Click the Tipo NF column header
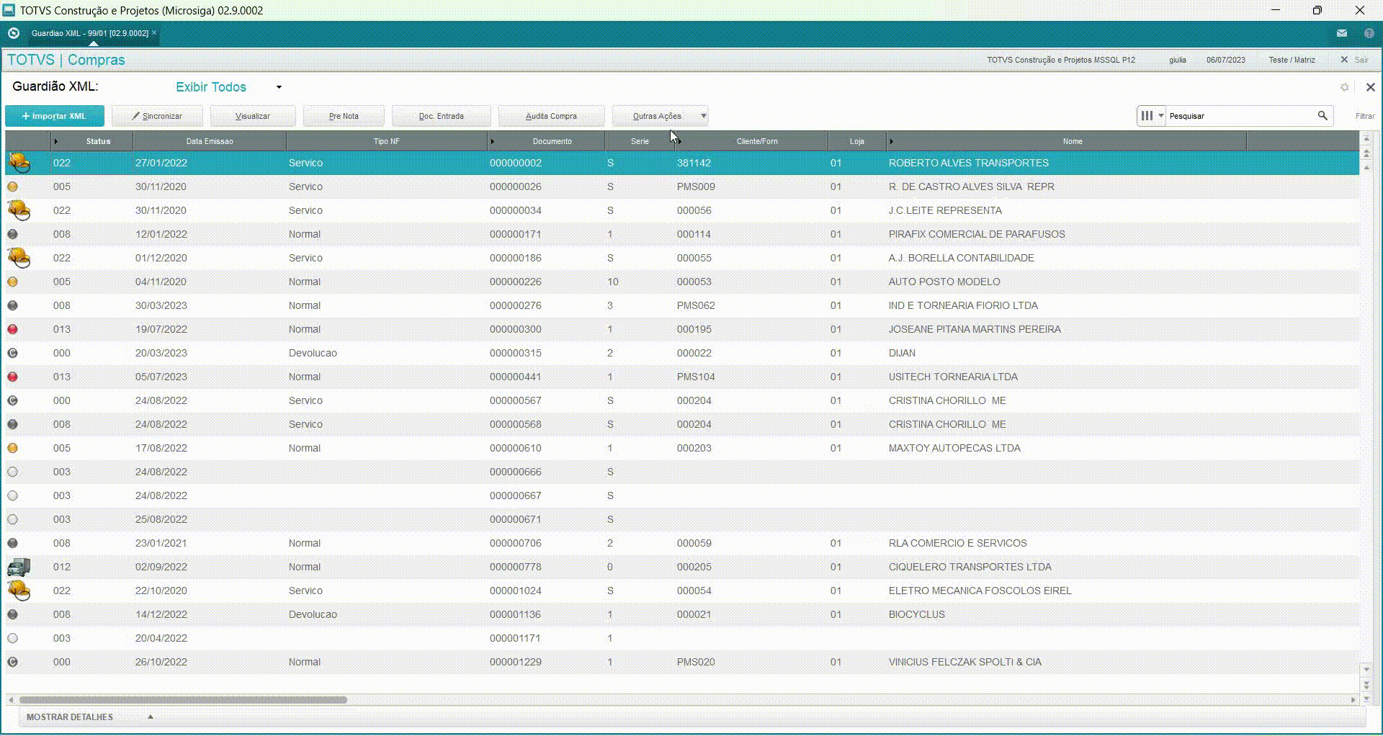 pyautogui.click(x=386, y=141)
